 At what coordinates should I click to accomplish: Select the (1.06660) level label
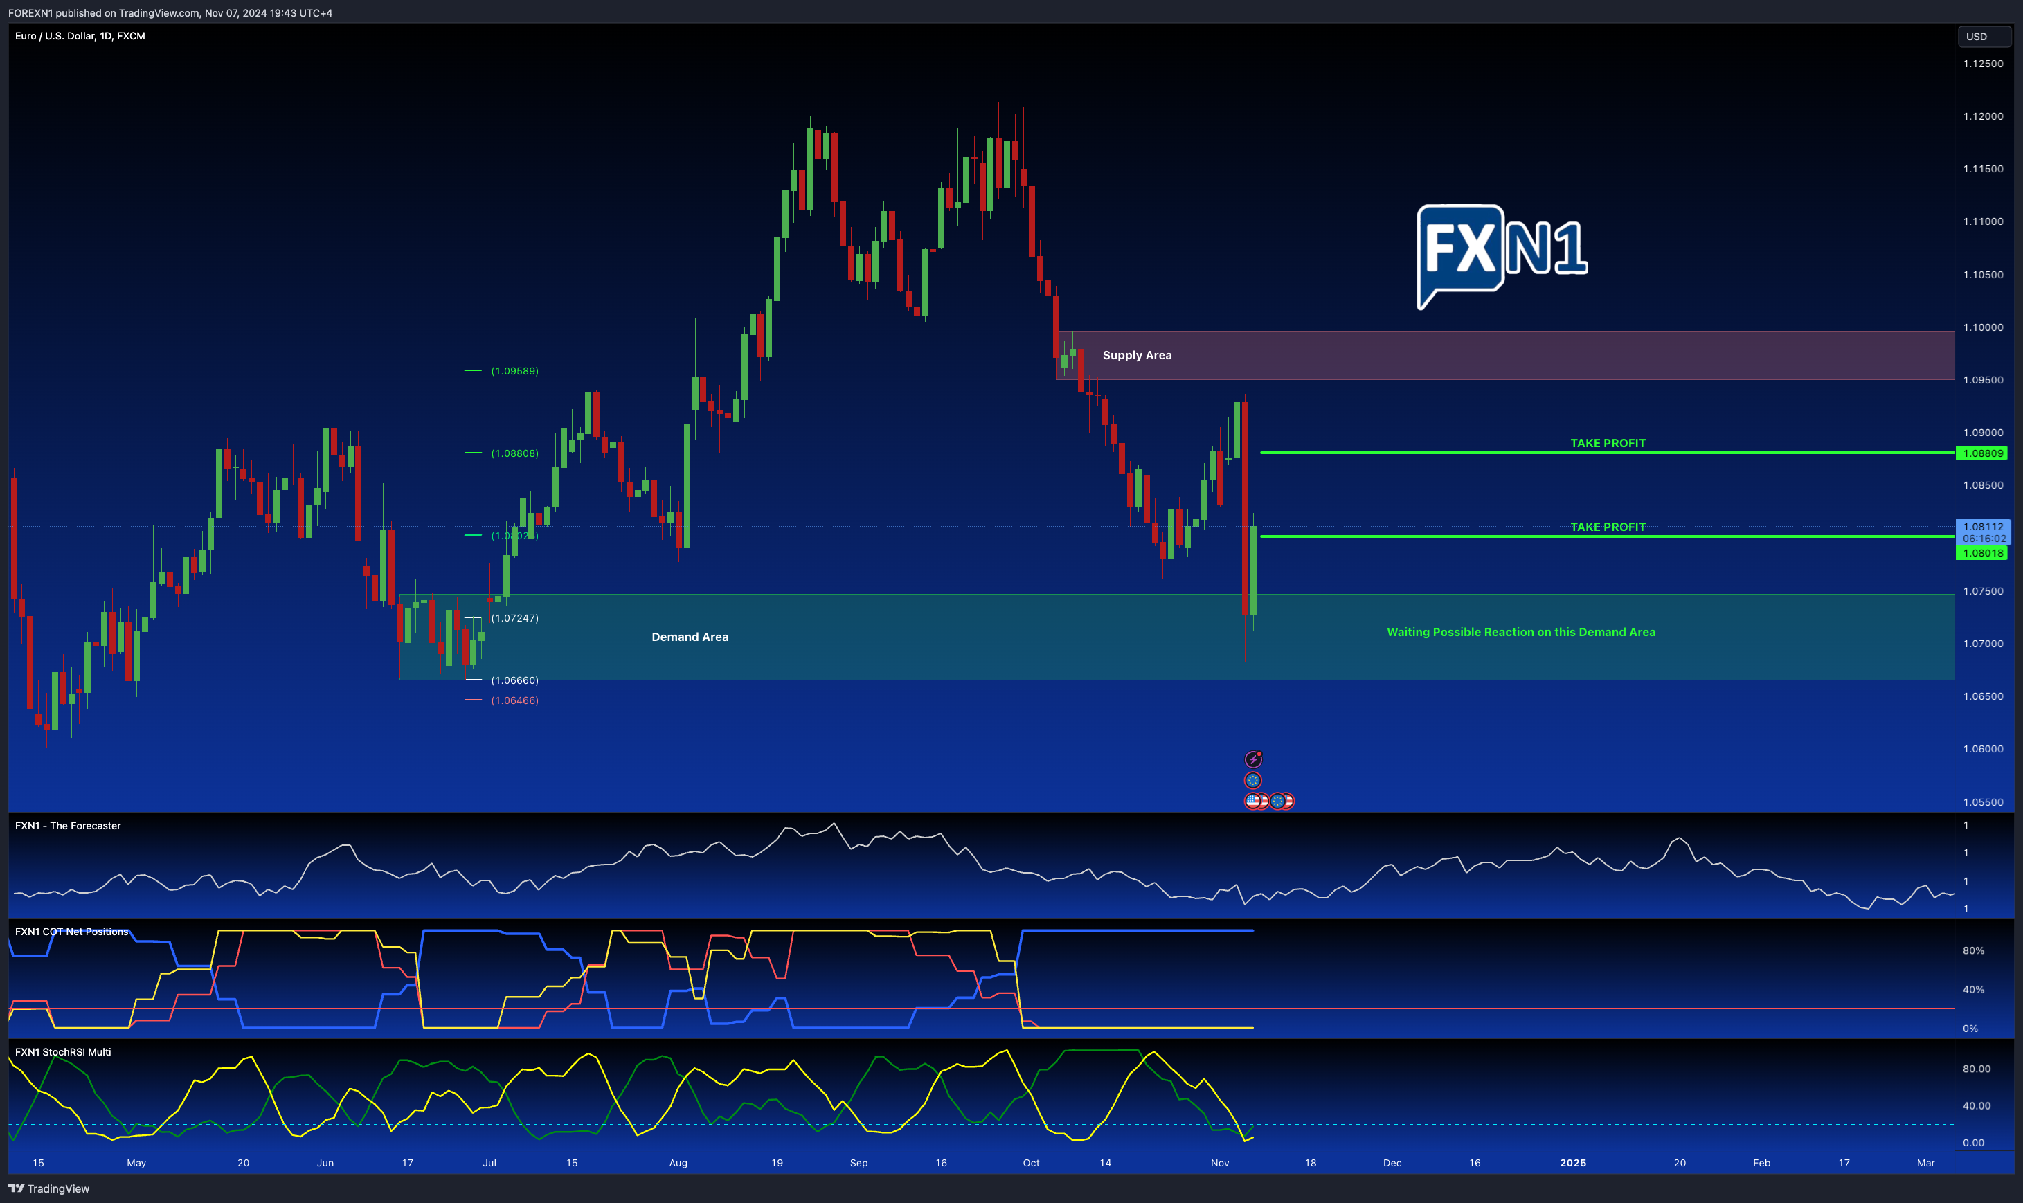click(515, 680)
